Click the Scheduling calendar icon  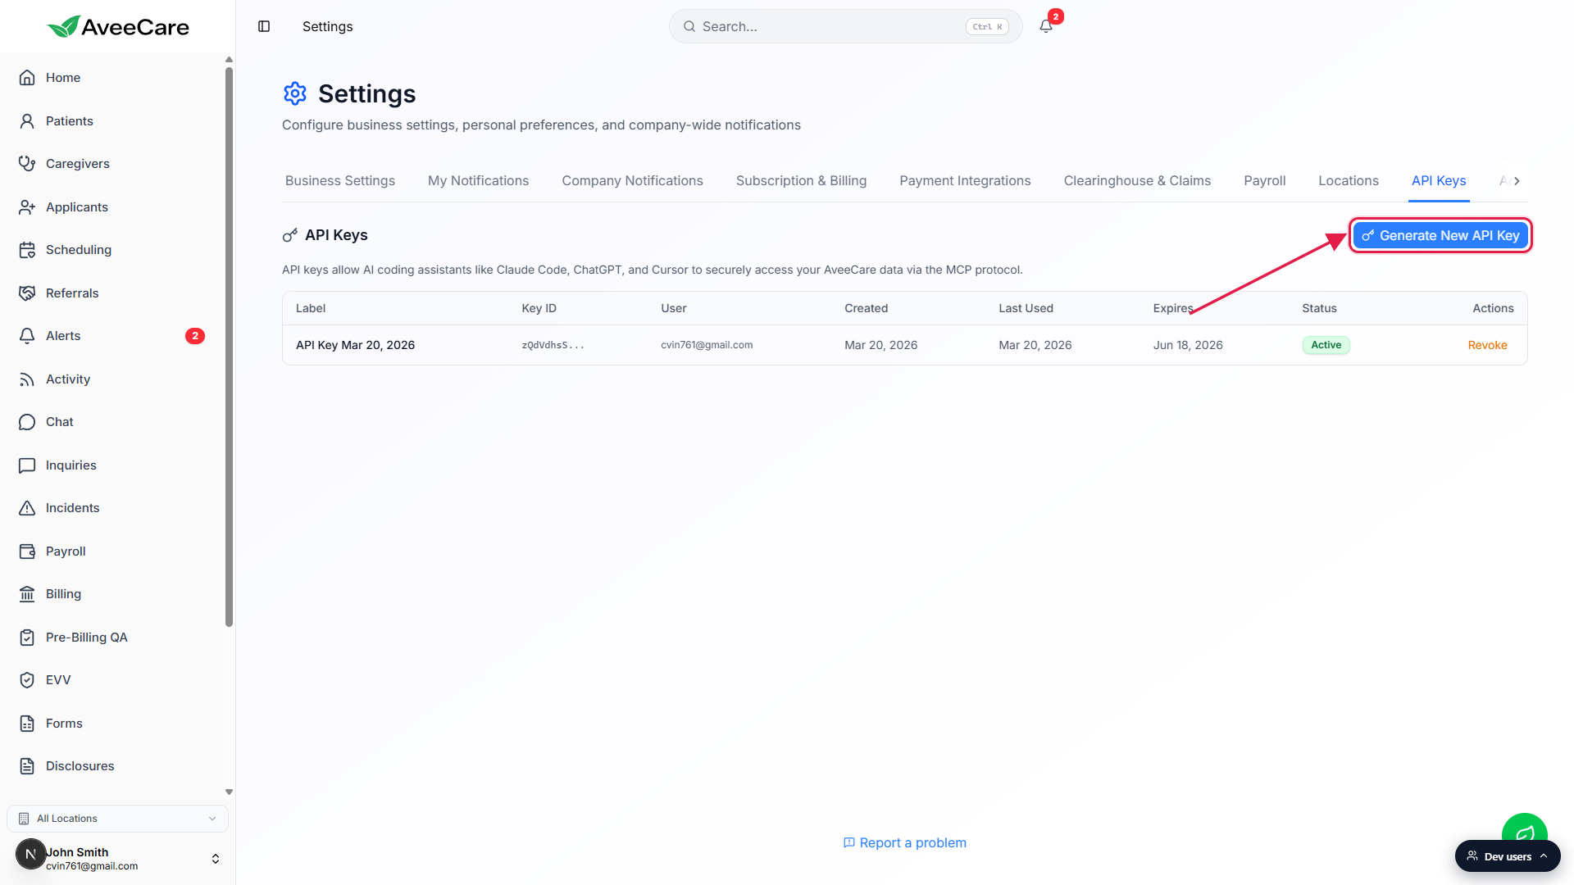coord(27,250)
